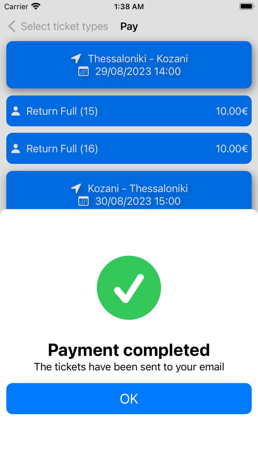Image resolution: width=258 pixels, height=458 pixels.
Task: Tap the navigation arrow icon beside Thessaloniki - Kozani
Action: (76, 58)
